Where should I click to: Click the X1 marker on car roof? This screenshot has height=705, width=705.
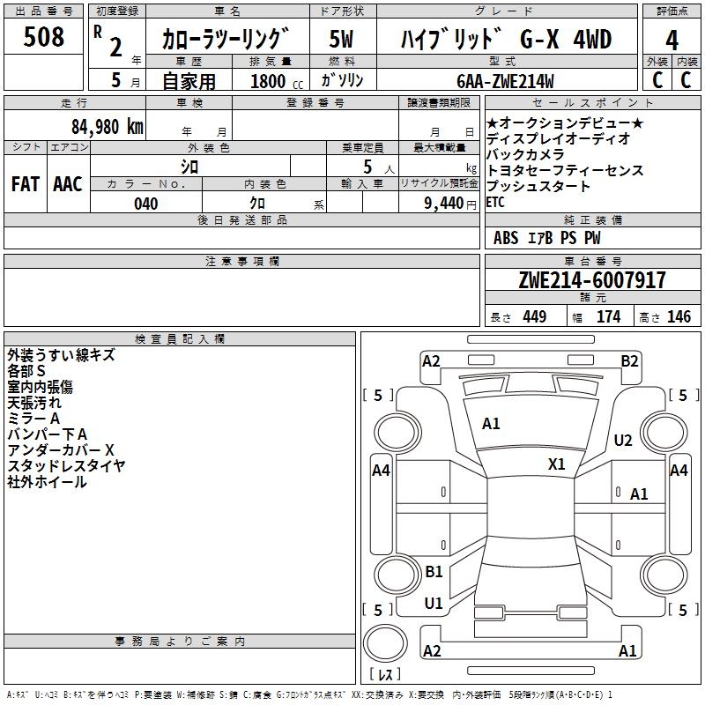point(557,464)
